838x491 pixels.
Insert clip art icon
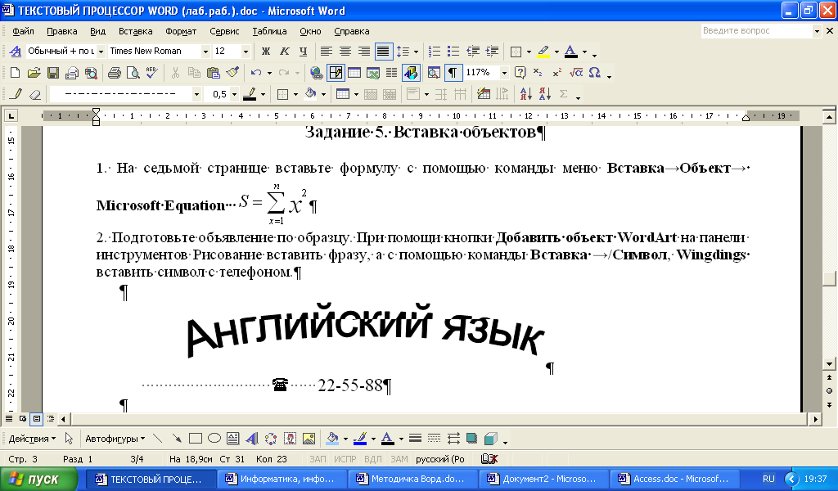(x=290, y=439)
